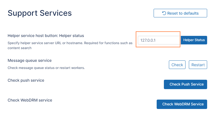This screenshot has width=221, height=120.
Task: Focus the helper host field showing 127.0.0.1
Action: (x=159, y=40)
